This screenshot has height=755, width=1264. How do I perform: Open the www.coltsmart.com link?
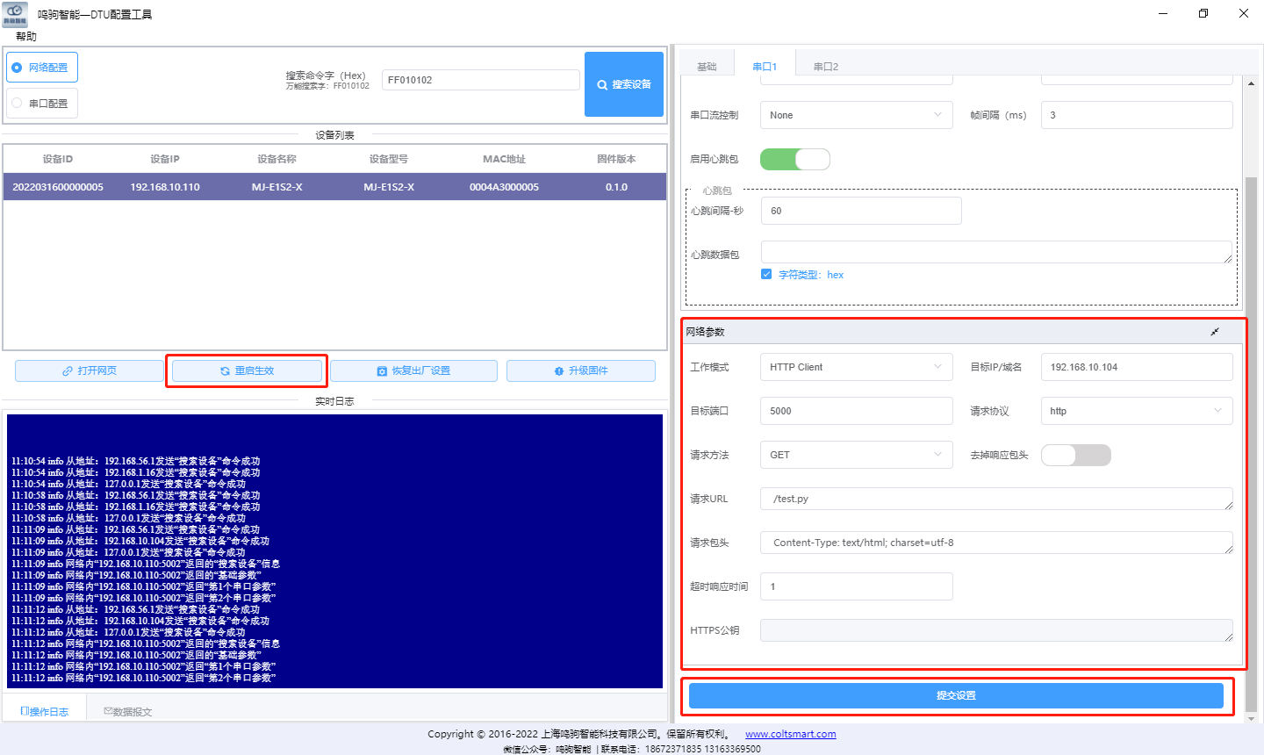click(790, 734)
